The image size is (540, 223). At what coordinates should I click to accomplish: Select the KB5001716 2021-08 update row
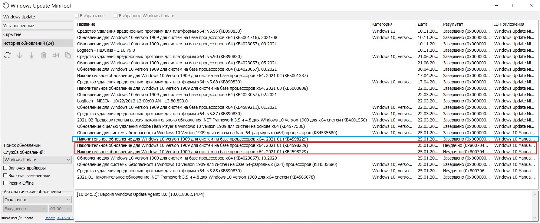306,37
